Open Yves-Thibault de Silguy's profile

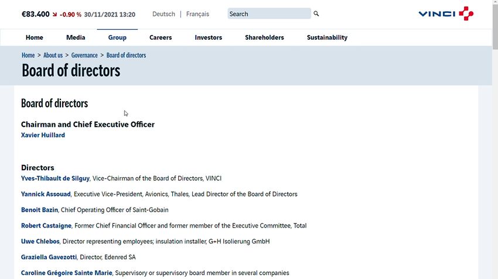[x=55, y=178]
